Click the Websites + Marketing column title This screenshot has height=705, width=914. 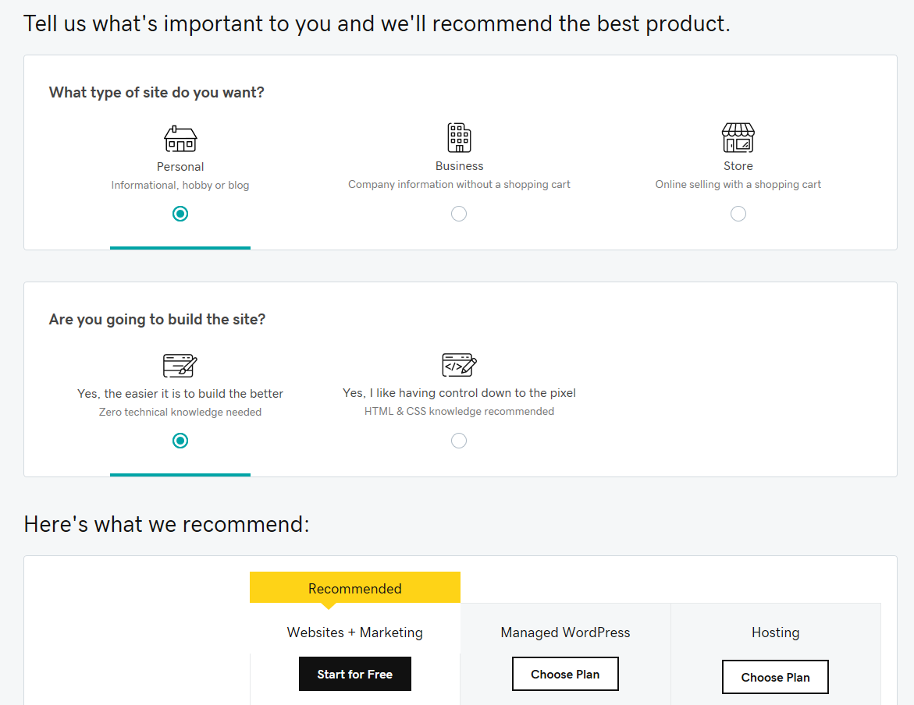click(355, 632)
